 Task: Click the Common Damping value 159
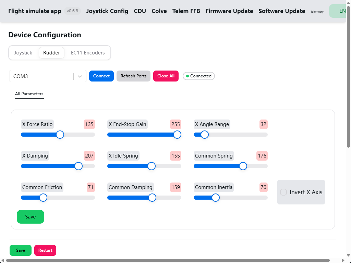[176, 187]
